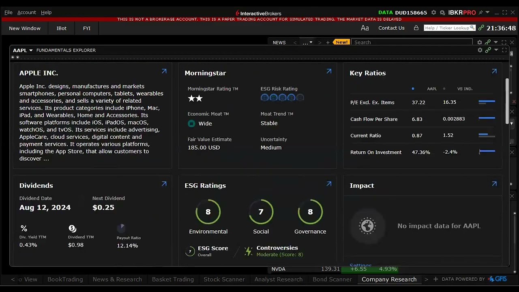
Task: Open the Dividends card detail arrow
Action: (164, 184)
